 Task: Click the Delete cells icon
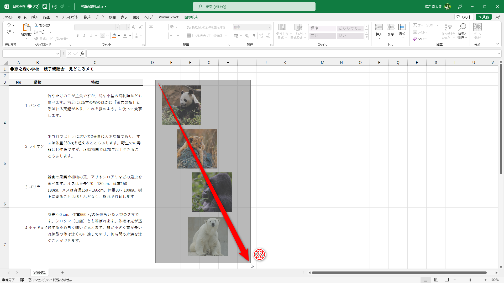pos(390,27)
